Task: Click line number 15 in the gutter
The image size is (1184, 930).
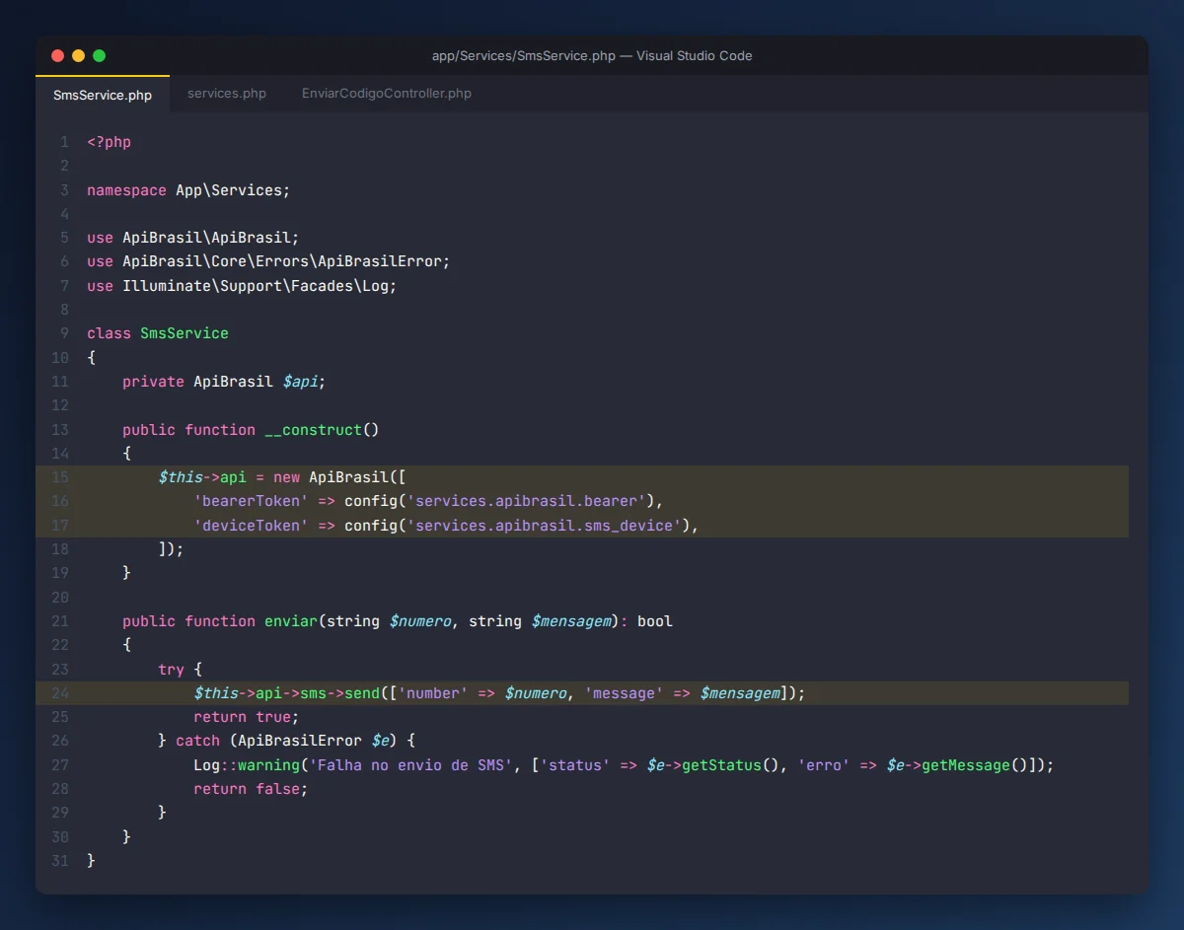Action: (60, 477)
